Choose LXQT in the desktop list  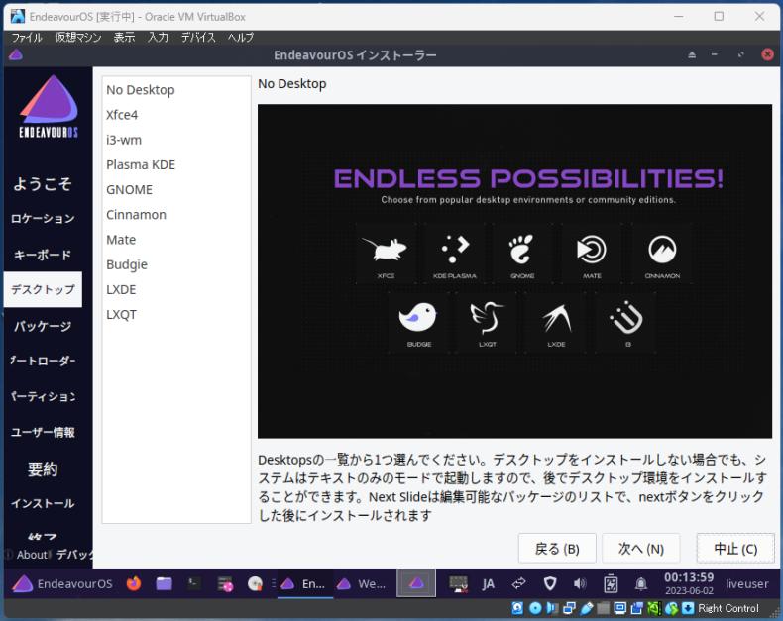175,315
